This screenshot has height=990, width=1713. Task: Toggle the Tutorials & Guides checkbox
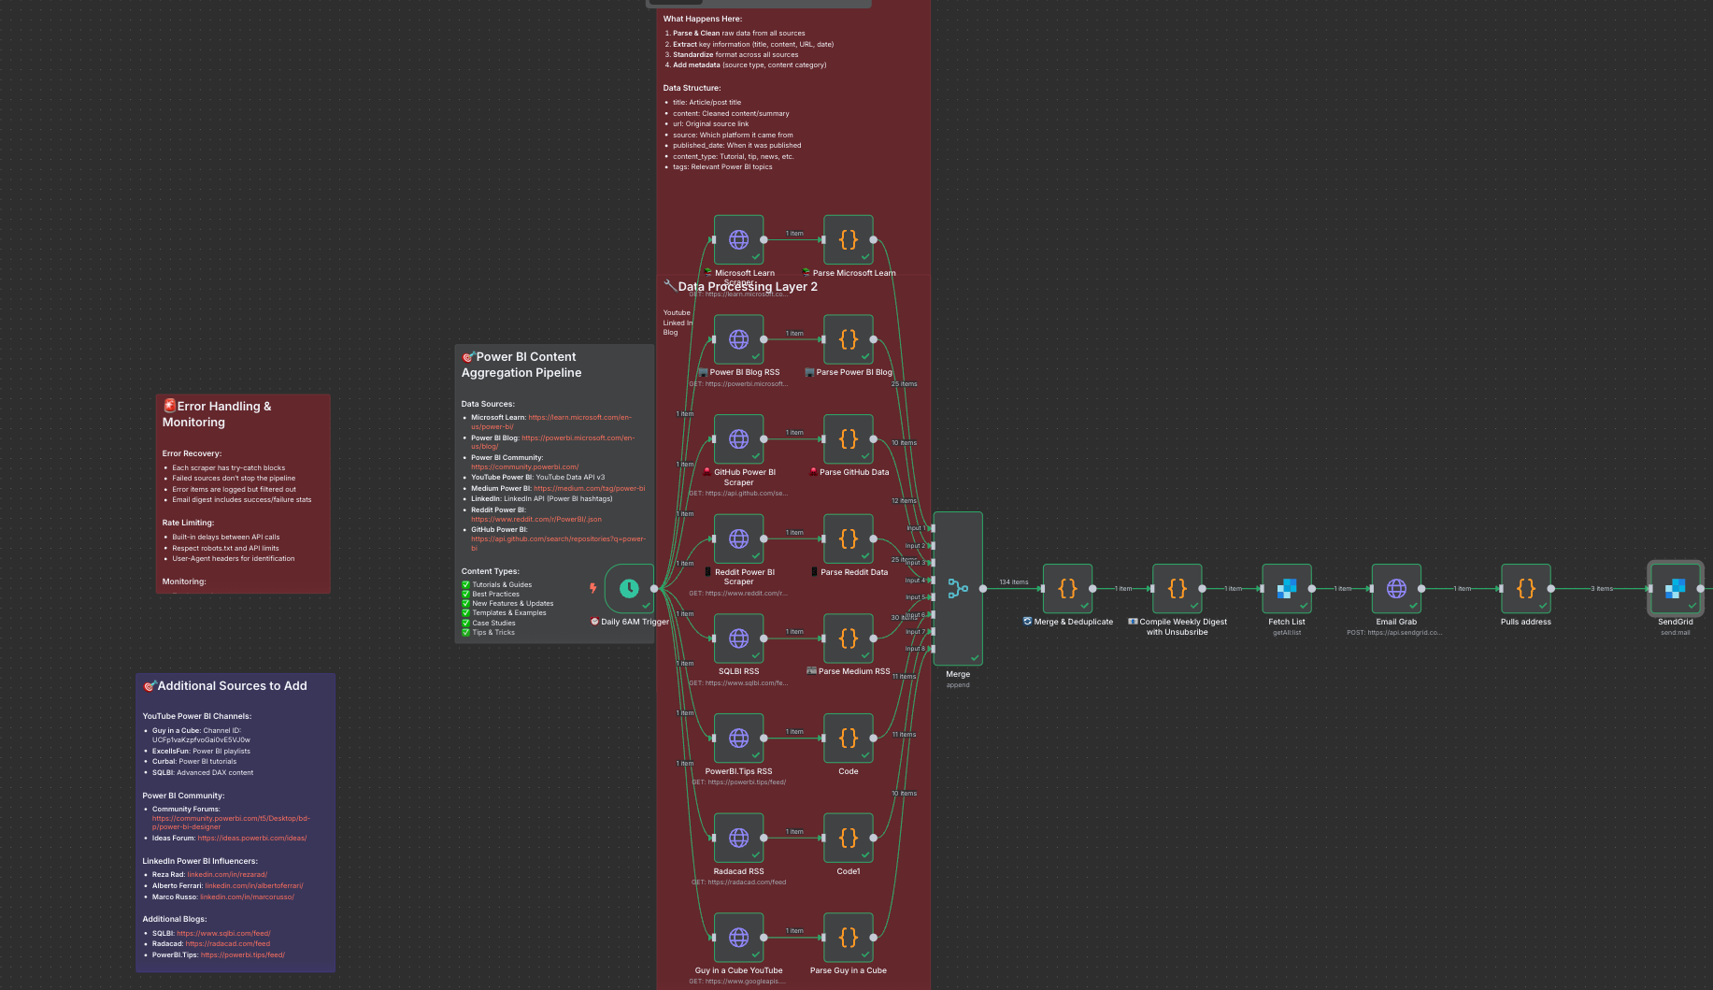coord(465,583)
